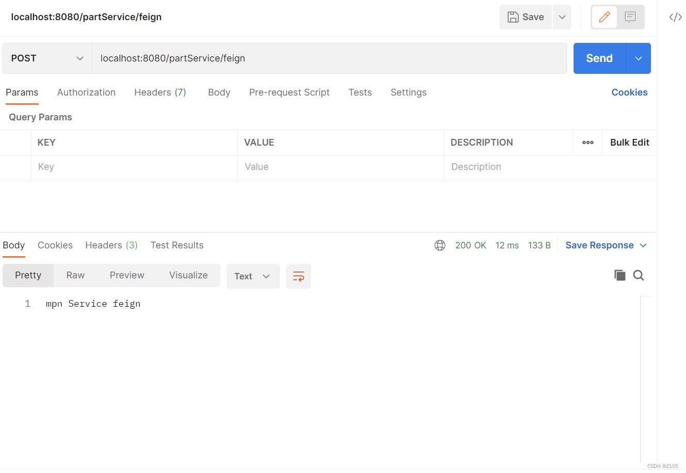Screen dimensions: 686x473
Task: Click the response text 'mpn Service feign'
Action: pos(93,304)
